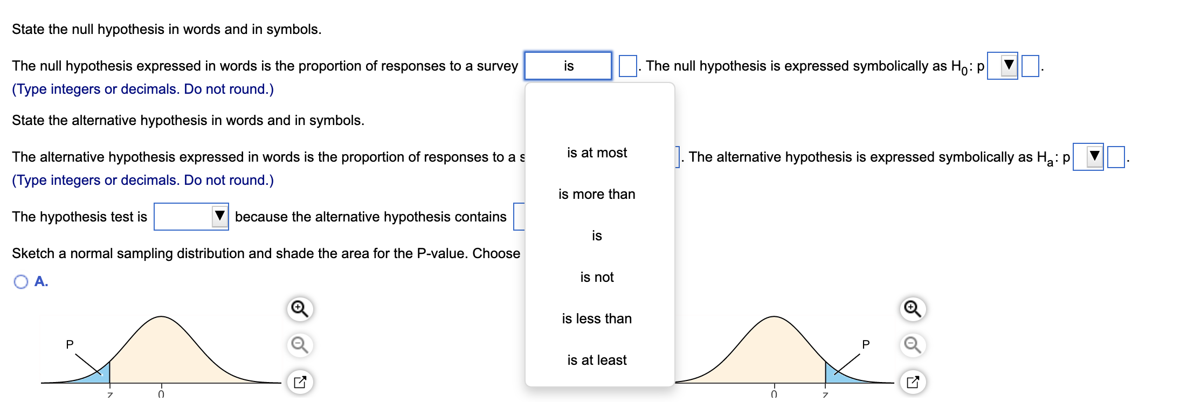Pick 'is not' from the dropdown list
The image size is (1187, 402).
(597, 278)
